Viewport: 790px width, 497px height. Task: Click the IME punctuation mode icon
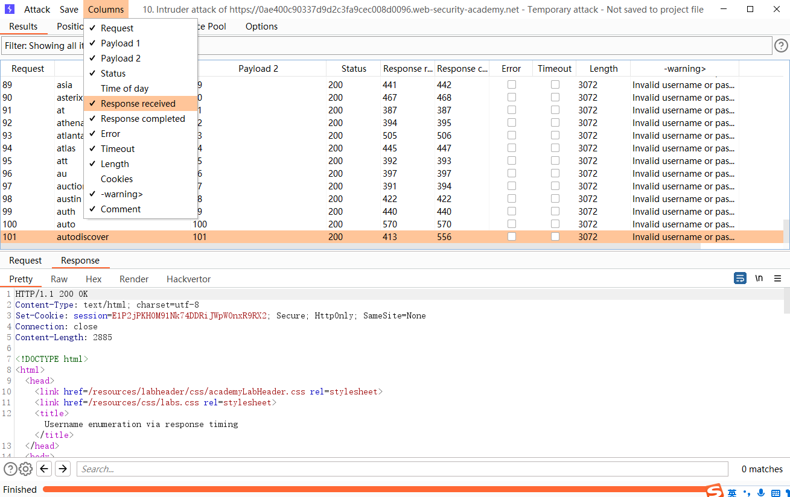click(x=747, y=493)
